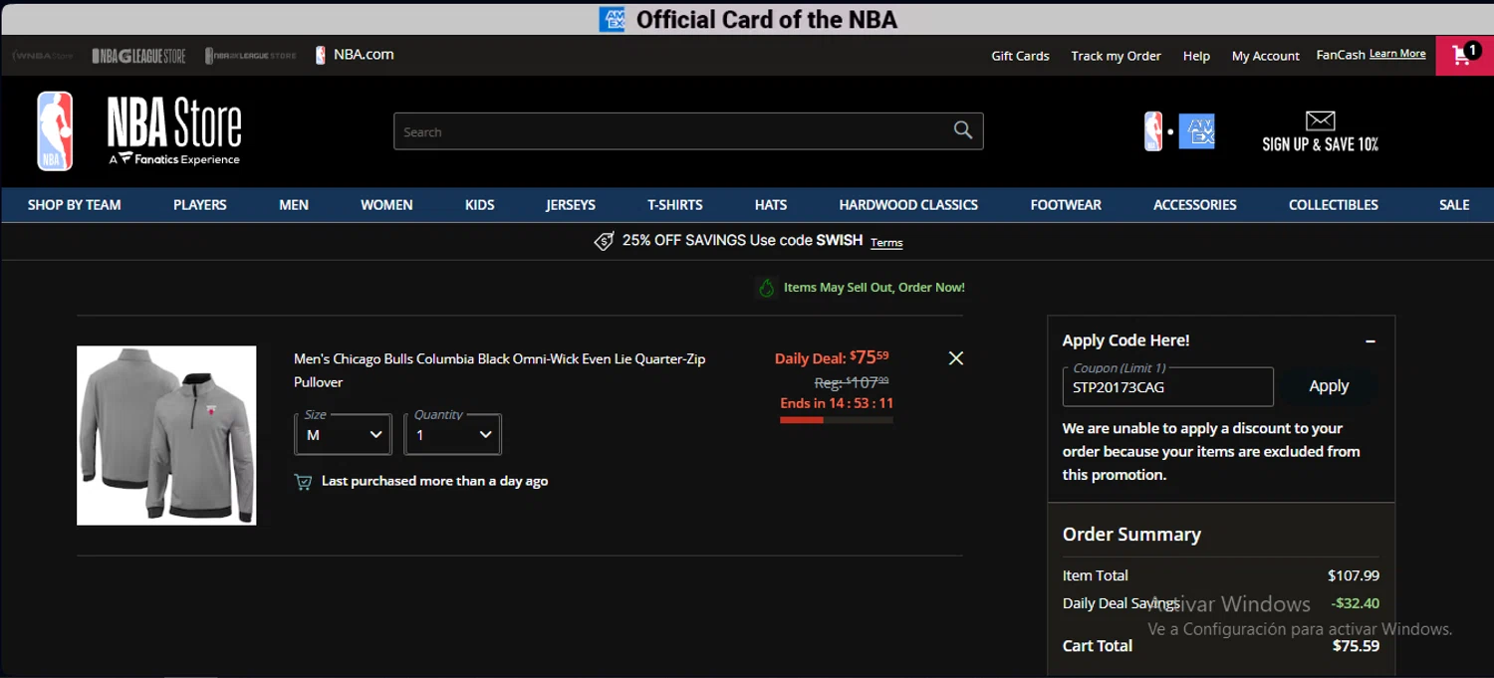Click the Coupon code input field
Viewport: 1494px width, 678px height.
pyautogui.click(x=1167, y=387)
